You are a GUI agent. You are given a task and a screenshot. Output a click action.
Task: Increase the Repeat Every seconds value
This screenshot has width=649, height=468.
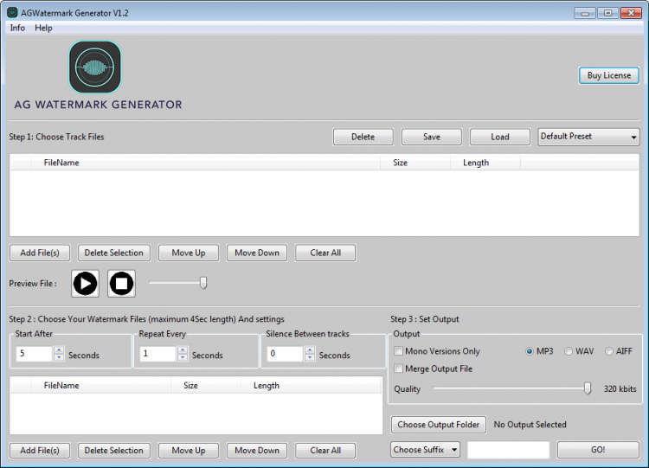point(183,349)
